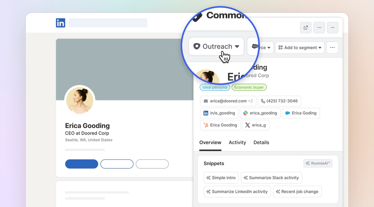
Task: Click the LinkedIn logo icon
Action: (60, 23)
